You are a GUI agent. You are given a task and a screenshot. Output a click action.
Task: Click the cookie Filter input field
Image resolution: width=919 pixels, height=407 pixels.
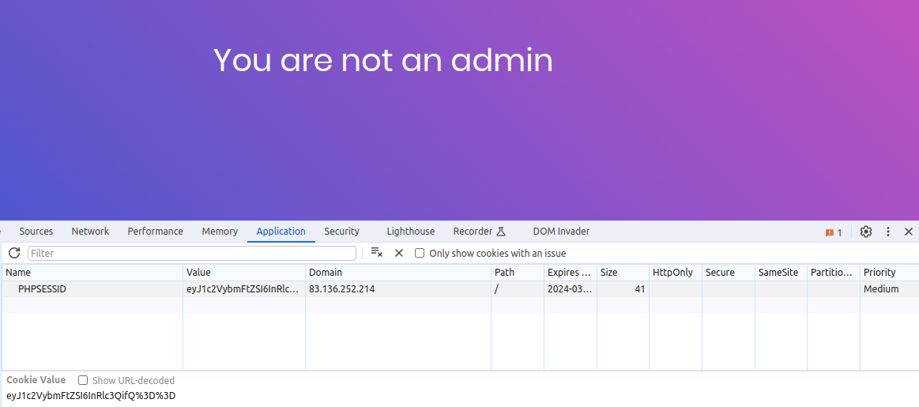[192, 253]
